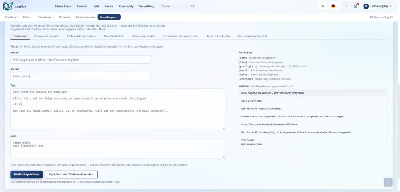400x192 pixels.
Task: Click the {name} placeholder code
Action: (x=243, y=58)
